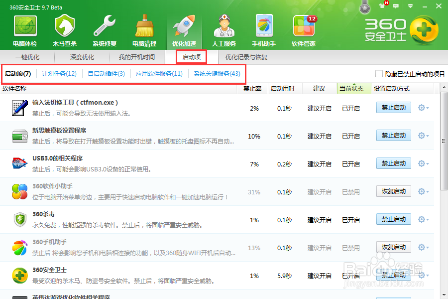Click the USB3.0的相关程序 icon
This screenshot has height=299, width=448.
[x=20, y=163]
